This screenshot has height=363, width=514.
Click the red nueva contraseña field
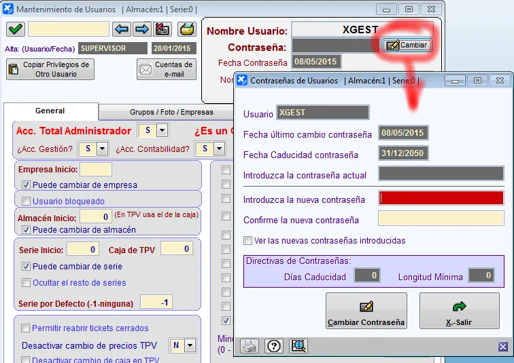click(441, 198)
